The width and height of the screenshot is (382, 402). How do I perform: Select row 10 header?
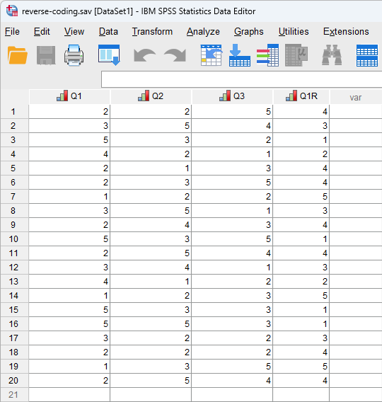pyautogui.click(x=14, y=239)
